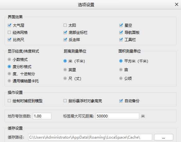
Task: Click the 标签最大可见距离 input field
Action: tap(117, 116)
